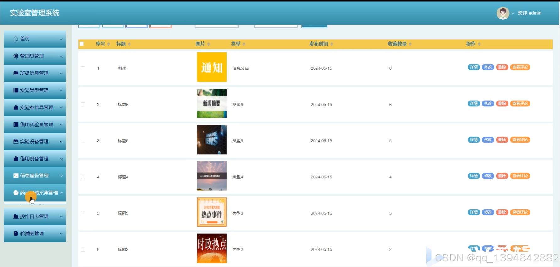
Task: Open the 药品申请采集管理 menu item
Action: tap(35, 193)
